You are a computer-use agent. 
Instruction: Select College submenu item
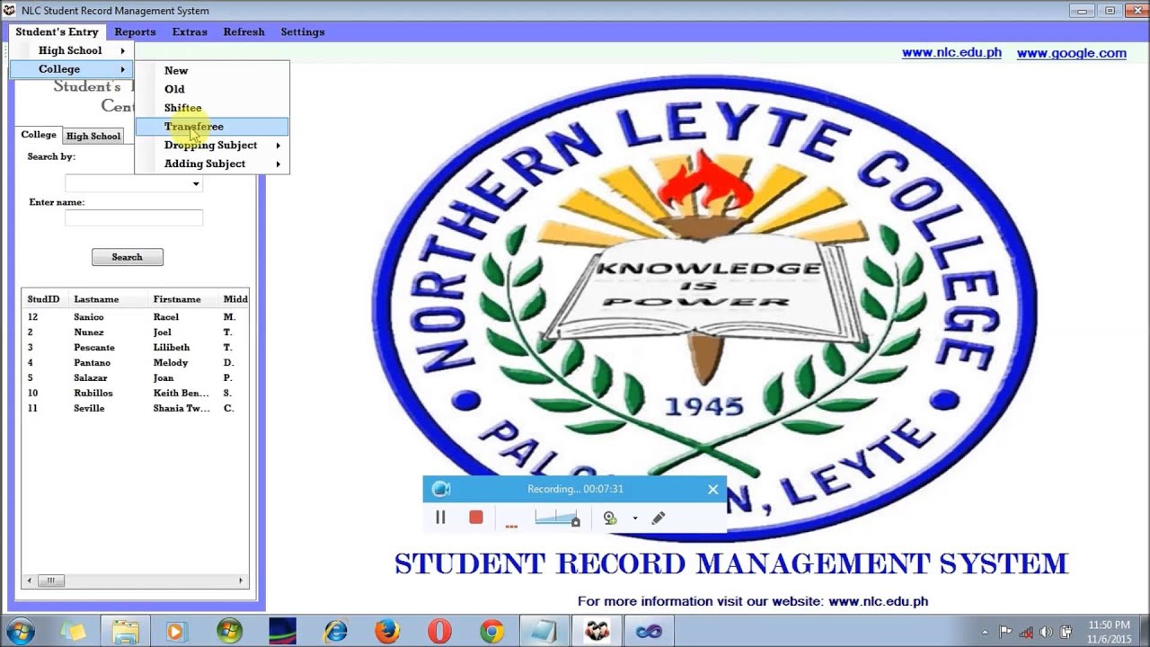[x=72, y=69]
